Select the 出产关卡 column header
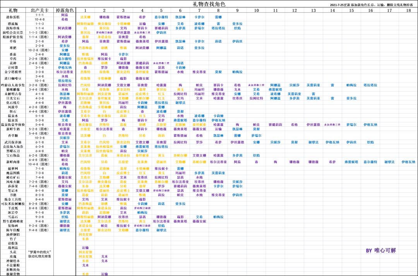This screenshot has height=276, width=418. coord(40,10)
